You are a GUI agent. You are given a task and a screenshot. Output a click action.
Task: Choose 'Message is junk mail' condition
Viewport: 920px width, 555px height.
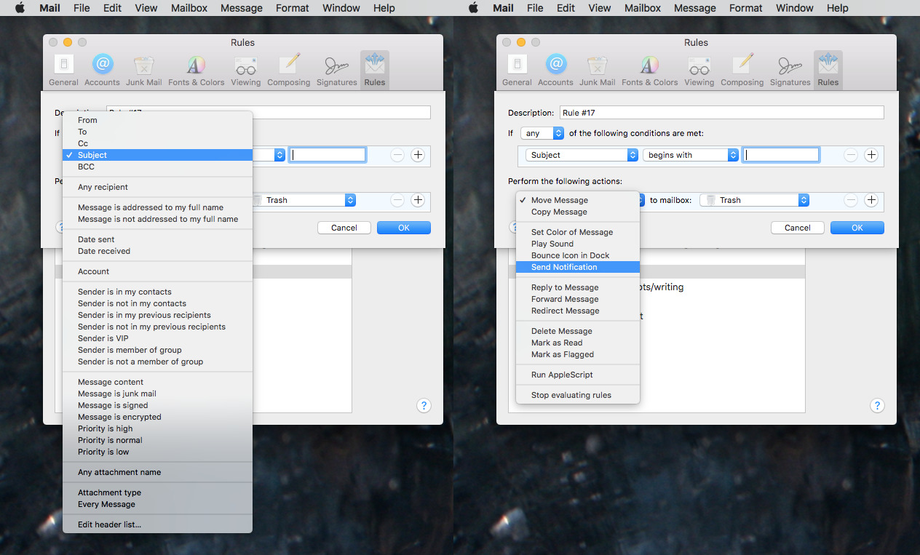tap(157, 394)
